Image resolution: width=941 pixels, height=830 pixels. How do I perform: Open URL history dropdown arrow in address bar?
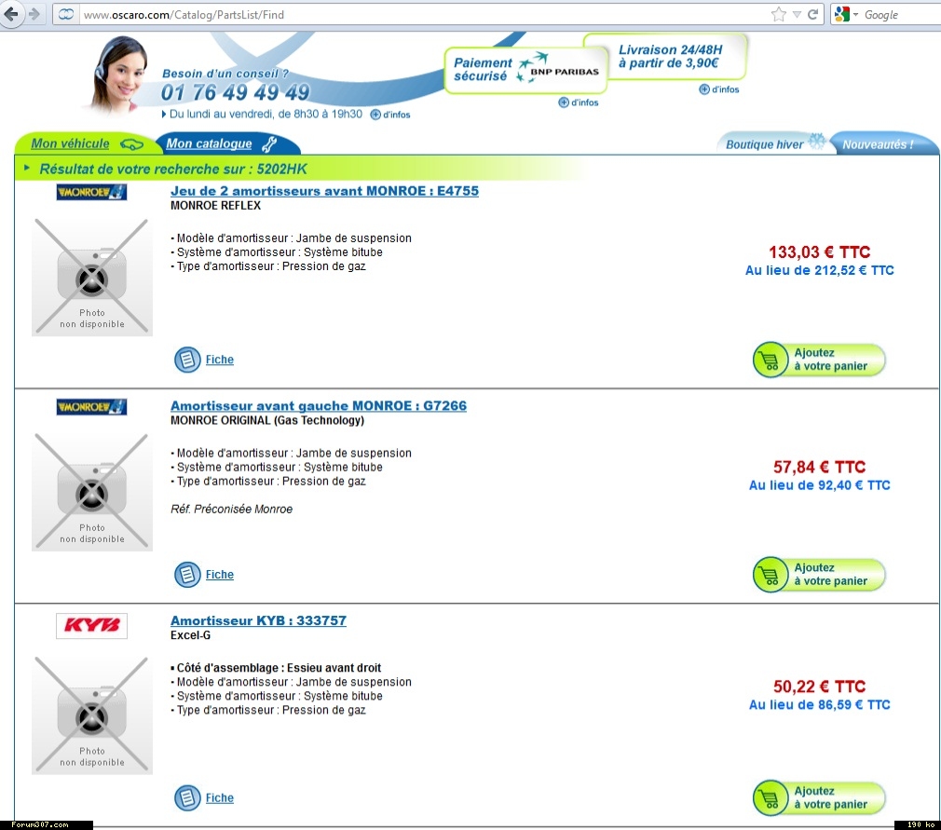pos(797,14)
